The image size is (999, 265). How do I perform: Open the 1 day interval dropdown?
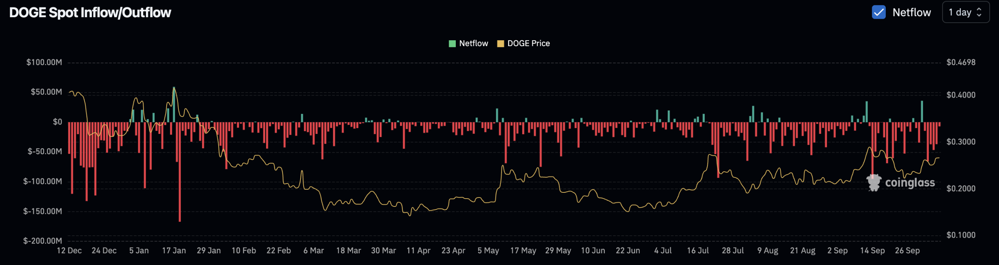965,12
